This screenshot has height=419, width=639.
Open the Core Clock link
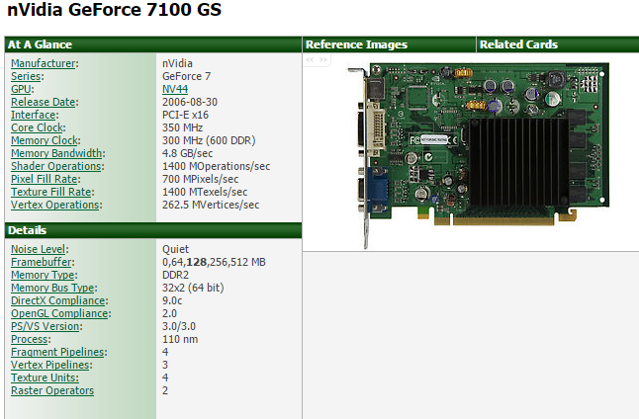[x=37, y=127]
